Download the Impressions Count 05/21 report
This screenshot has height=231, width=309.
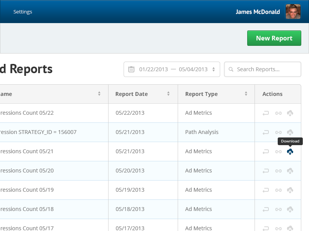[x=290, y=151]
